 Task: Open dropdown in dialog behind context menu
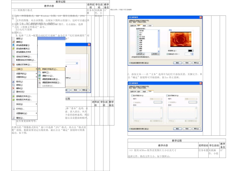click(x=77, y=63)
